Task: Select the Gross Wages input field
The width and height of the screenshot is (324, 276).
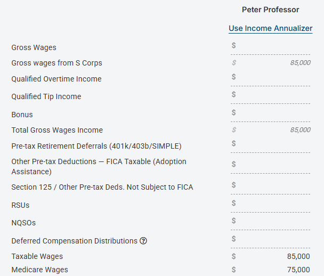Action: tap(271, 47)
